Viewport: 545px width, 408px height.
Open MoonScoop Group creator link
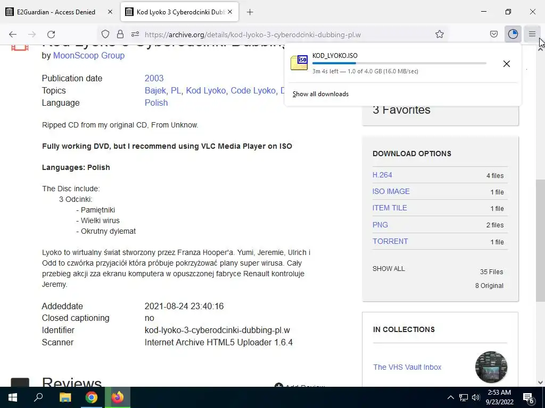click(89, 55)
